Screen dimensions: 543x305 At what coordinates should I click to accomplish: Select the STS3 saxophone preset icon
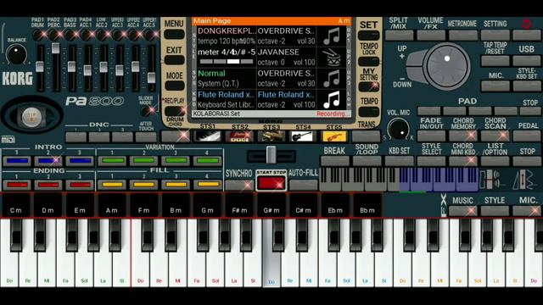[271, 136]
